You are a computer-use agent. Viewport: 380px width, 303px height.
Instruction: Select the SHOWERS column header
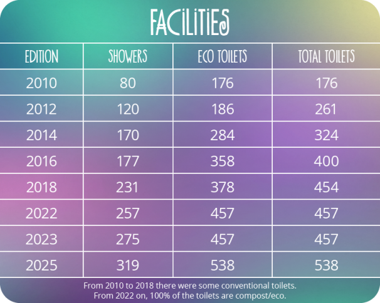point(128,56)
